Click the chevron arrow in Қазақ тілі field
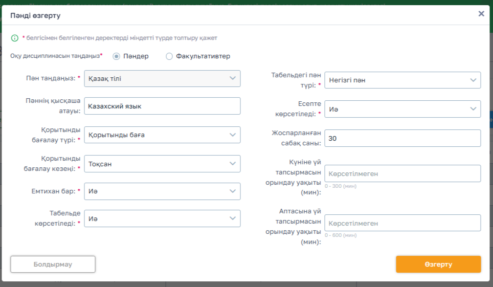 [x=233, y=78]
